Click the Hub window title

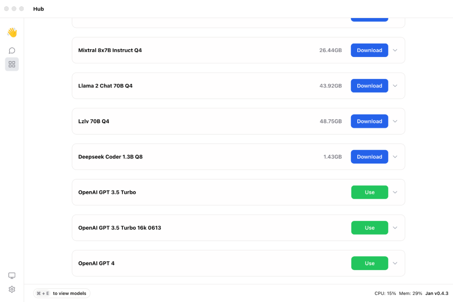[39, 9]
